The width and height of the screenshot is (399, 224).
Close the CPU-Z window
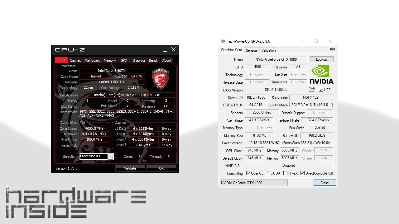point(174,49)
